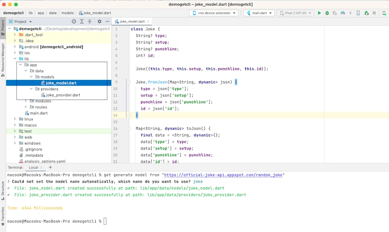The width and height of the screenshot is (389, 232).
Task: Fold the fromJson constructor at line 9
Action: pos(129,82)
